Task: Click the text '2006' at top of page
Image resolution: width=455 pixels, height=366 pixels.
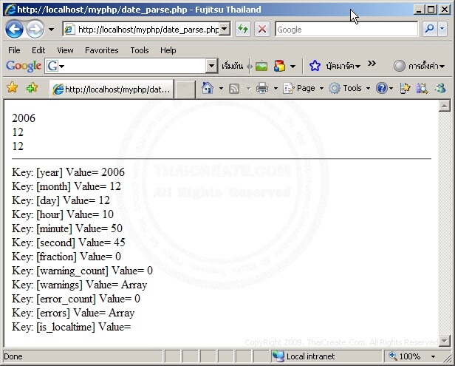Action: pyautogui.click(x=24, y=118)
